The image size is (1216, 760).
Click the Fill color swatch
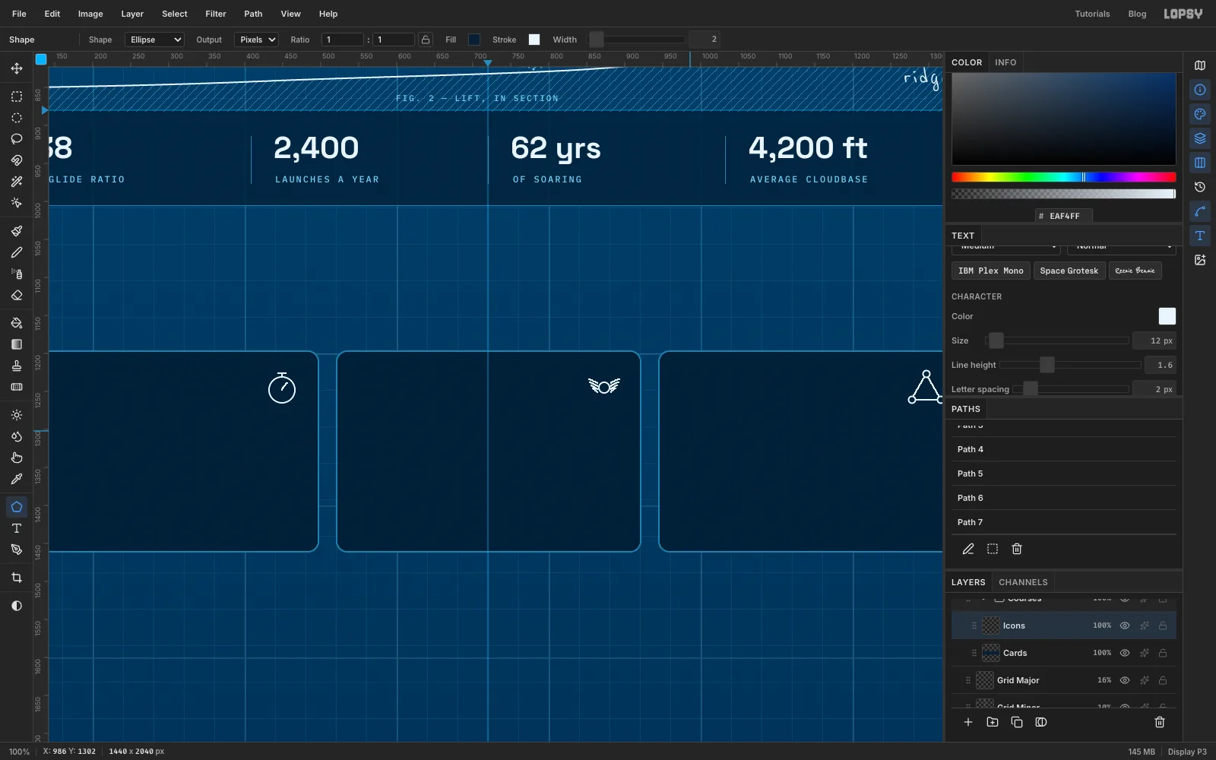click(474, 40)
